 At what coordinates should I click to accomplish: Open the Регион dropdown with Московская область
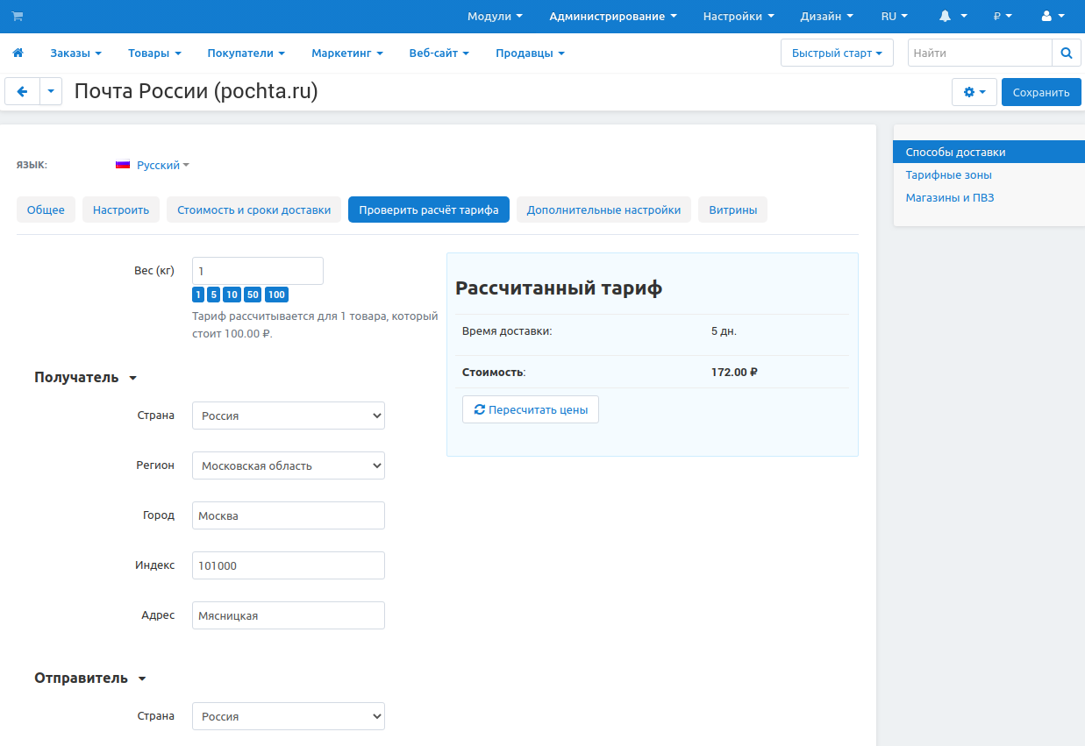[x=288, y=465]
